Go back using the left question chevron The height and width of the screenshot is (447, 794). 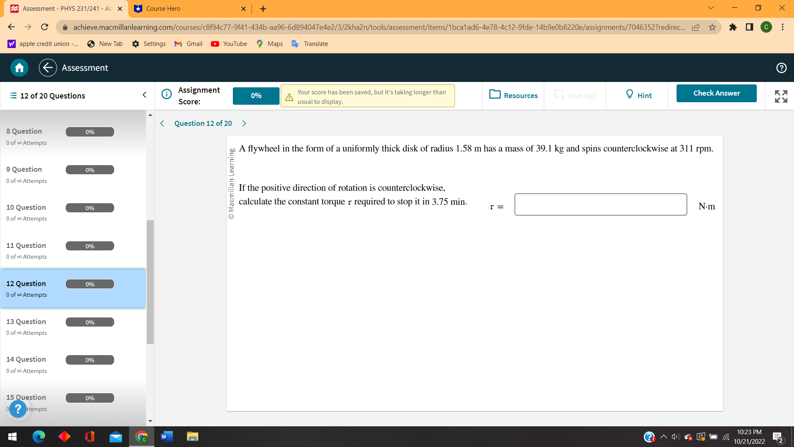(x=162, y=123)
